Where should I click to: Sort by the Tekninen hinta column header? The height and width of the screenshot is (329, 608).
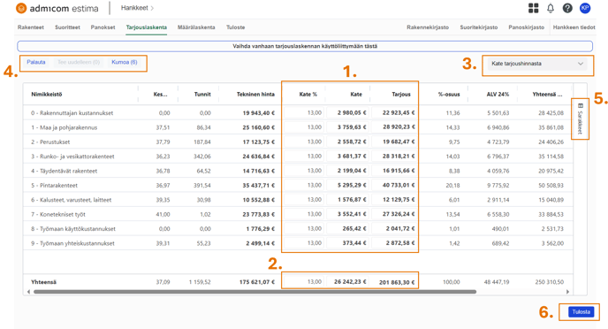pos(255,95)
